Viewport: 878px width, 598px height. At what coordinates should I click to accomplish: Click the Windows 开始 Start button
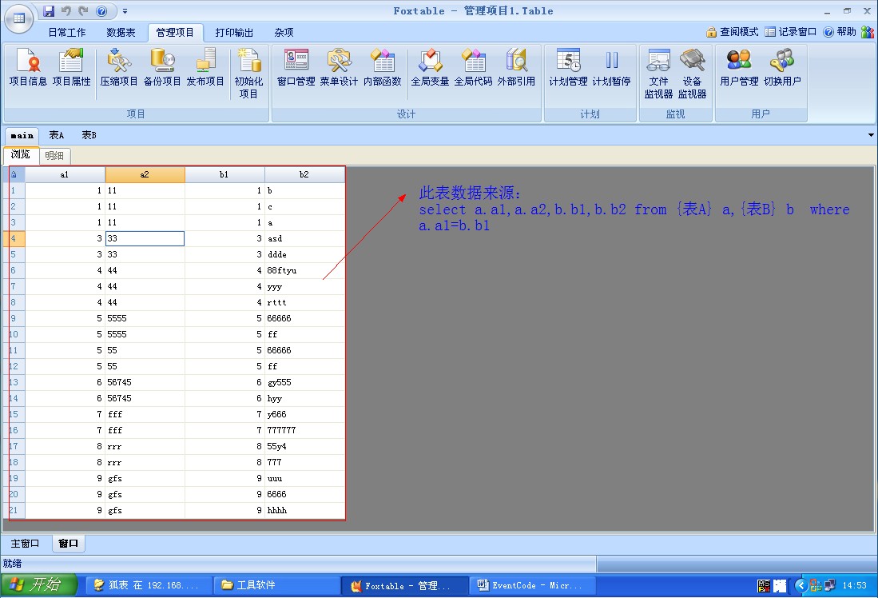(38, 585)
